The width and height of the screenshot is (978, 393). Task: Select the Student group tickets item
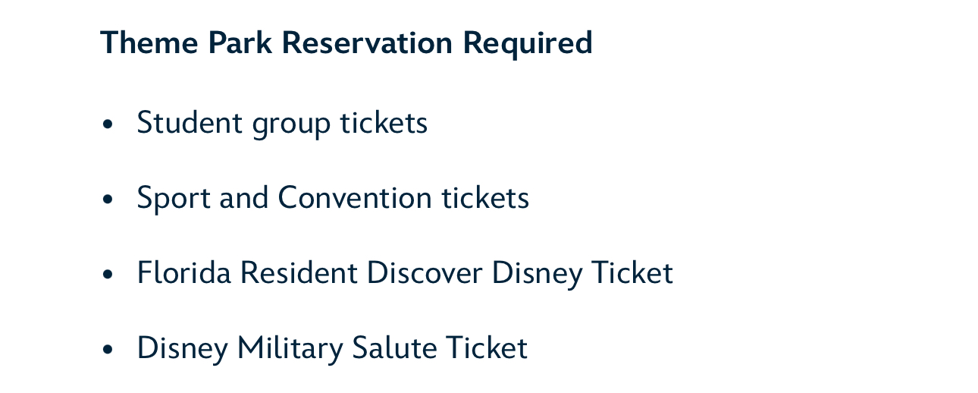click(x=282, y=123)
